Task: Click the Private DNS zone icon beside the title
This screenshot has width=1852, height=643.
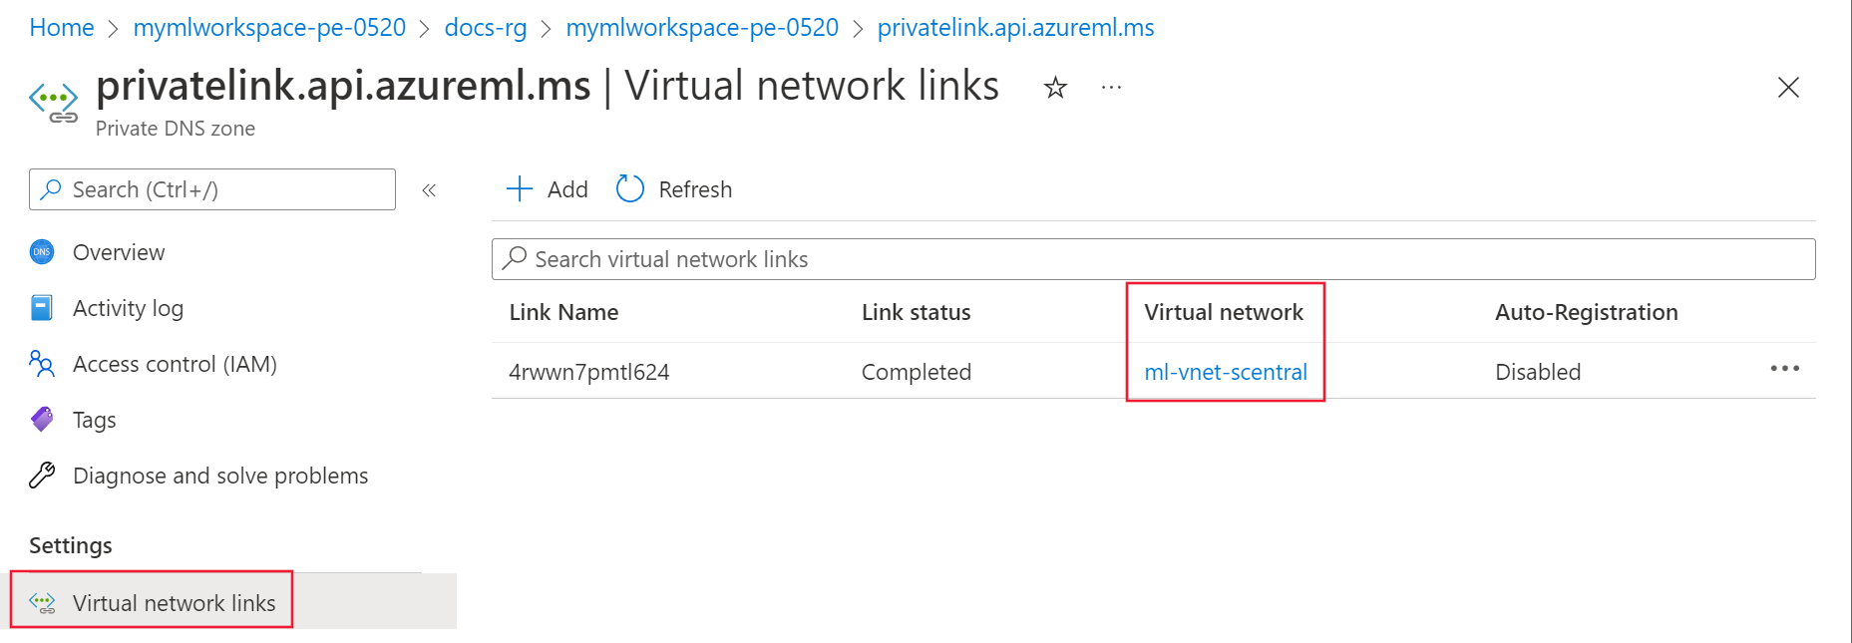Action: 54,102
